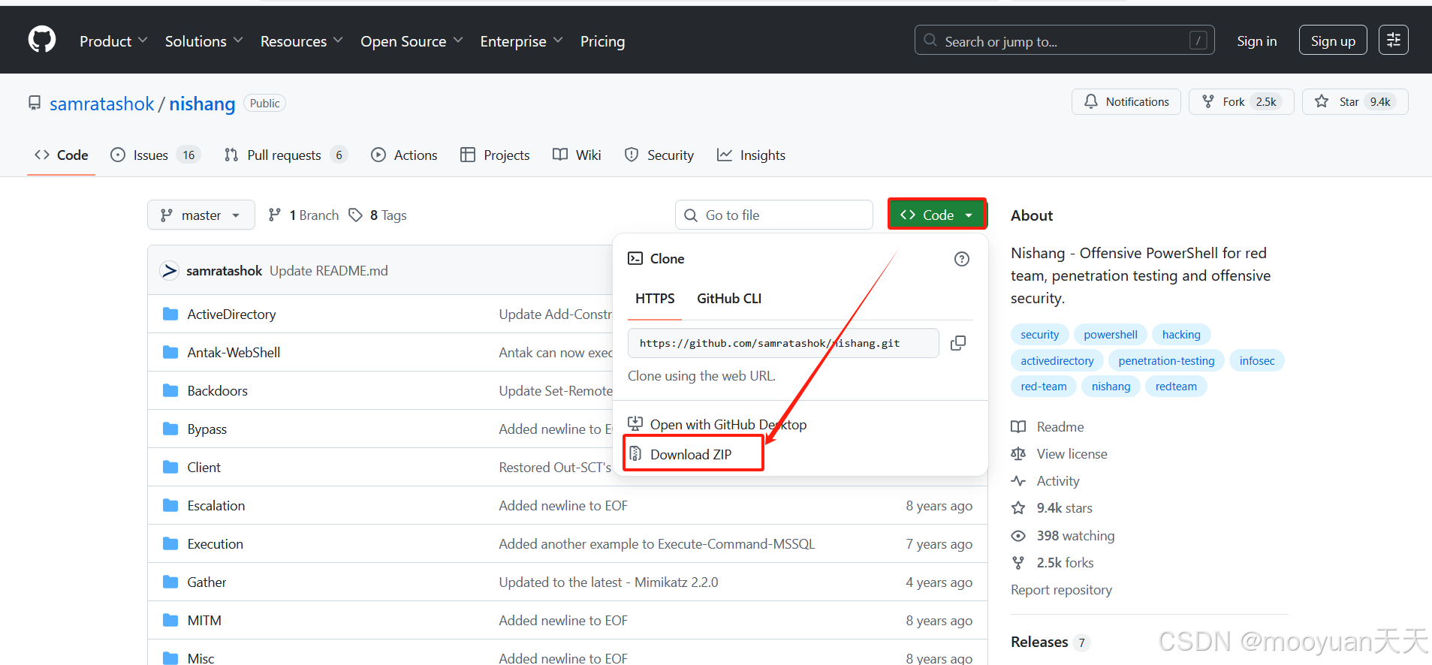Click the penetration-testing topic tag
Image resolution: width=1432 pixels, height=665 pixels.
click(x=1166, y=361)
